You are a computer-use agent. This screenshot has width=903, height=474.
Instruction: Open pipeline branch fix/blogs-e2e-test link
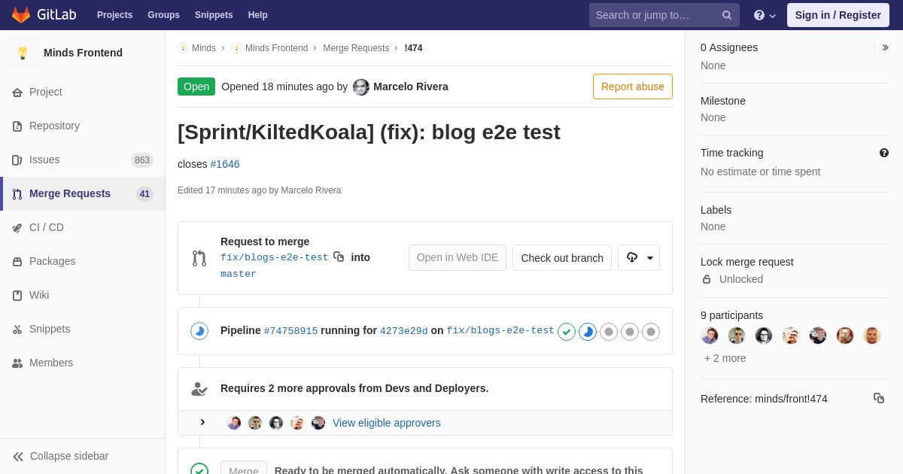(x=500, y=331)
